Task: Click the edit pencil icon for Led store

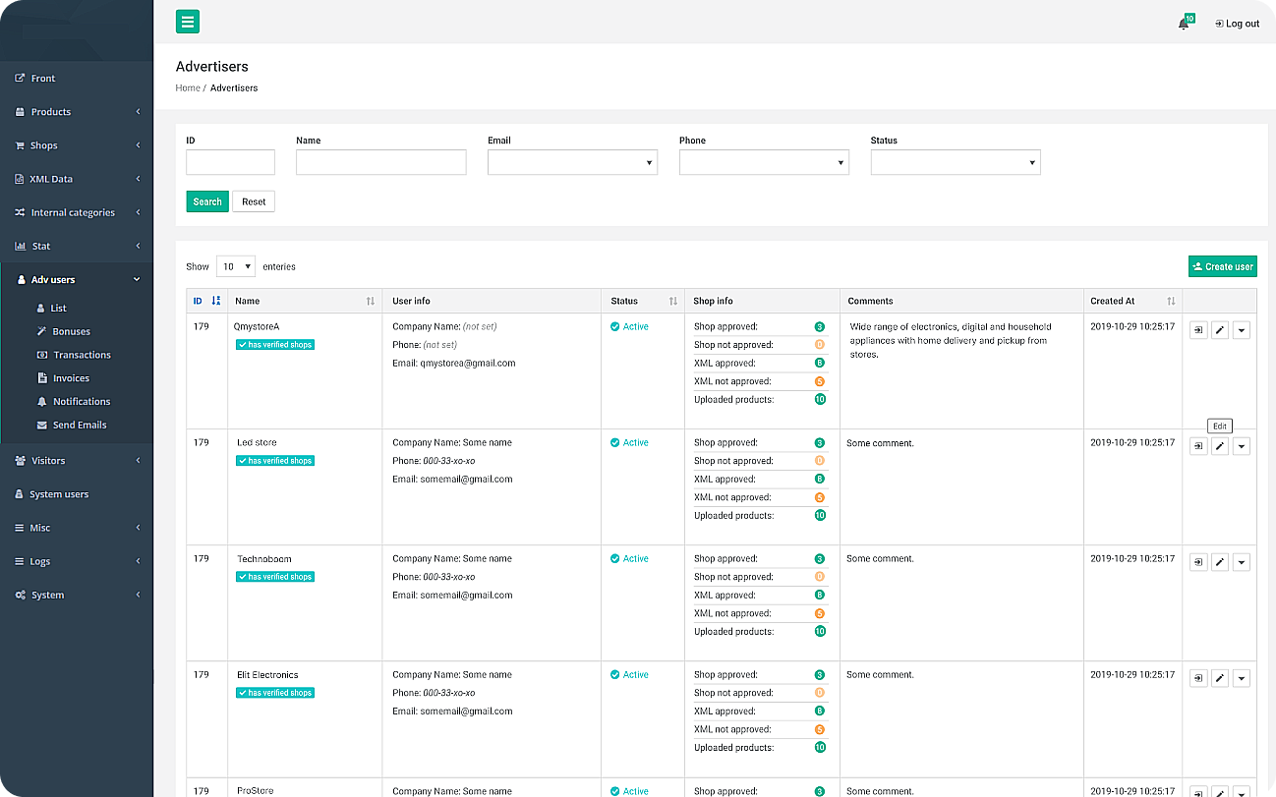Action: [x=1219, y=446]
